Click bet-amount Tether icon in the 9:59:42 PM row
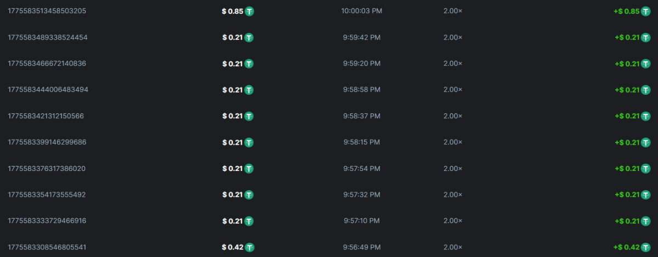Image resolution: width=658 pixels, height=257 pixels. (x=249, y=37)
